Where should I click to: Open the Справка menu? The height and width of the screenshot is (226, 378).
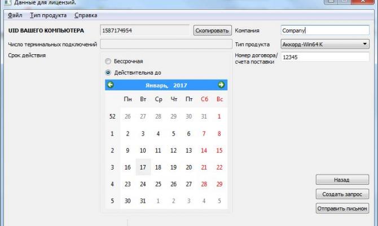pyautogui.click(x=86, y=15)
